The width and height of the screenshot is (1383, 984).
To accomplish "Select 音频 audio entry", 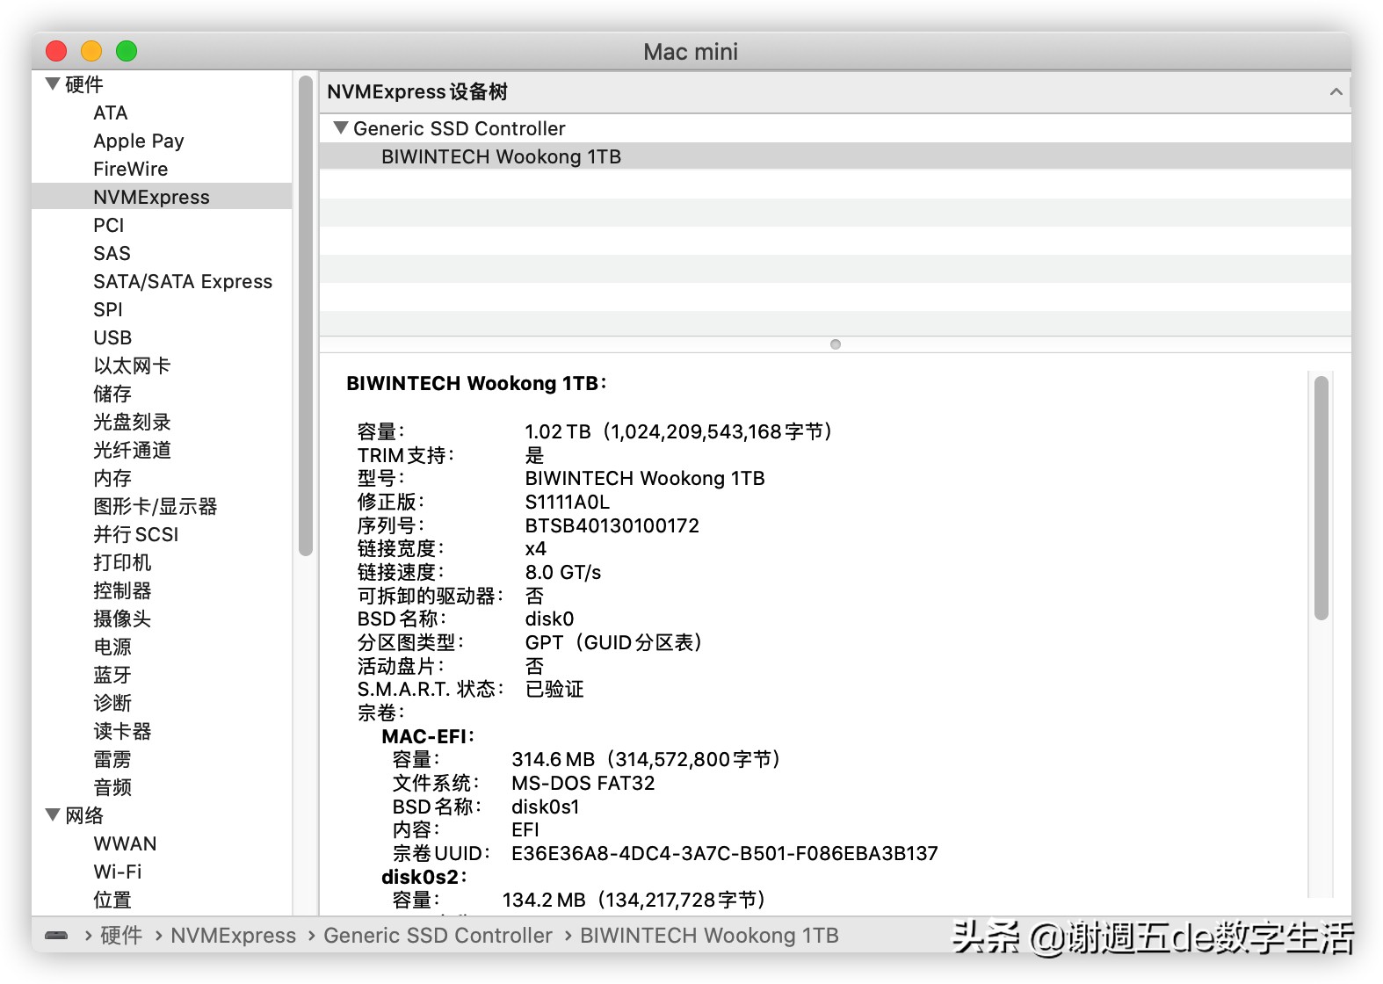I will point(112,787).
